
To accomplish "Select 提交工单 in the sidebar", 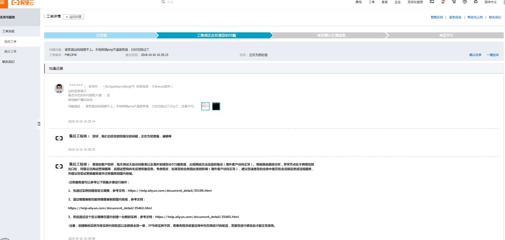I will [10, 51].
